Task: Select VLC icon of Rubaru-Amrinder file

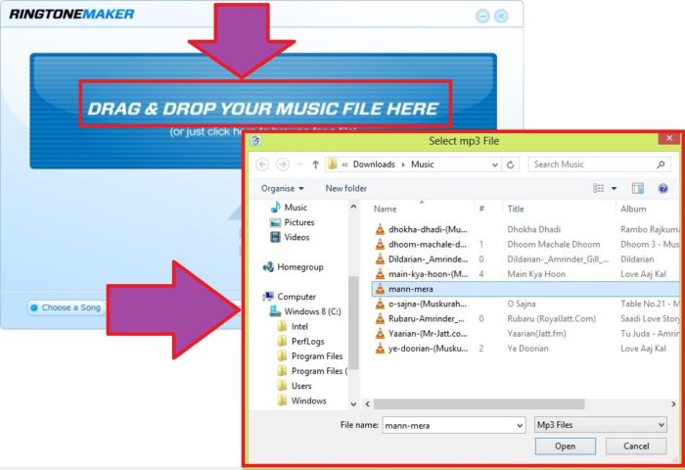Action: 380,318
